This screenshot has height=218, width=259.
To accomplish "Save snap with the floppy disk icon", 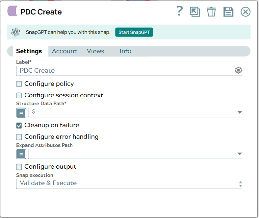I will pos(228,12).
